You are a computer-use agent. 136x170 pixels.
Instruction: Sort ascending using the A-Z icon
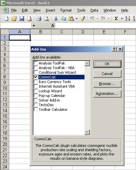(x=128, y=19)
